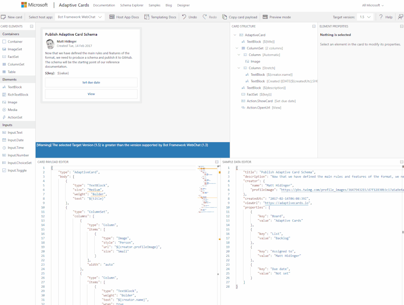The height and width of the screenshot is (305, 404).
Task: Select Action.ShowCard [Set due date] node
Action: 269,101
